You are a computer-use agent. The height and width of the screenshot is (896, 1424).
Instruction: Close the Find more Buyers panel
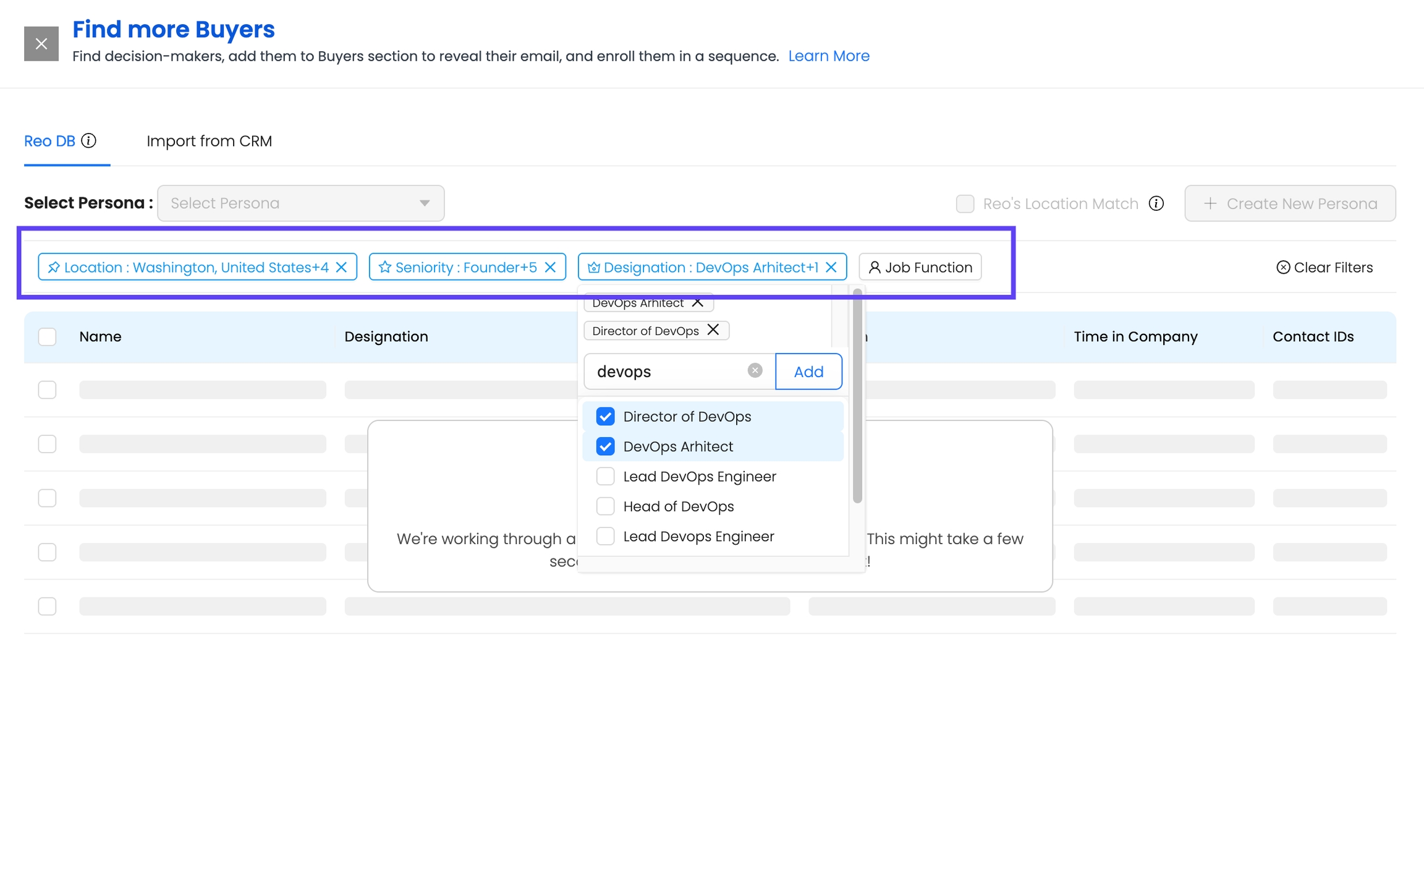41,43
